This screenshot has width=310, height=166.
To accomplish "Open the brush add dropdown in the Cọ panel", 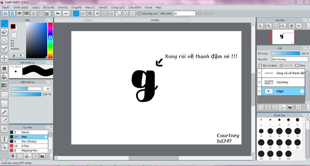I will tap(30, 157).
